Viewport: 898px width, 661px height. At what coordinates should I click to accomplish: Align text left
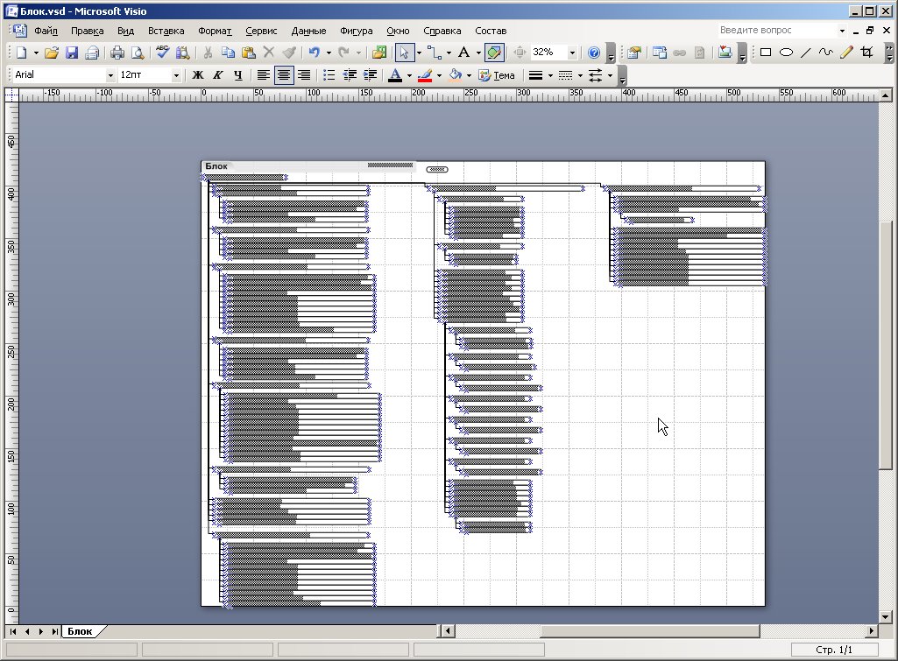click(264, 75)
